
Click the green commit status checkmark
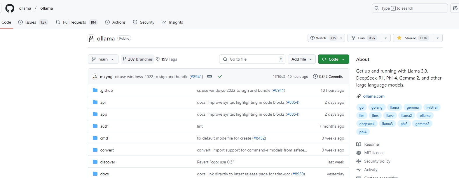pos(220,76)
